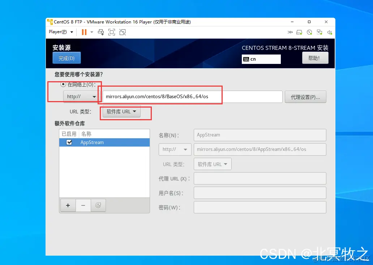Switch to Unity mode
Screen dimensions: 373x265
click(x=123, y=32)
